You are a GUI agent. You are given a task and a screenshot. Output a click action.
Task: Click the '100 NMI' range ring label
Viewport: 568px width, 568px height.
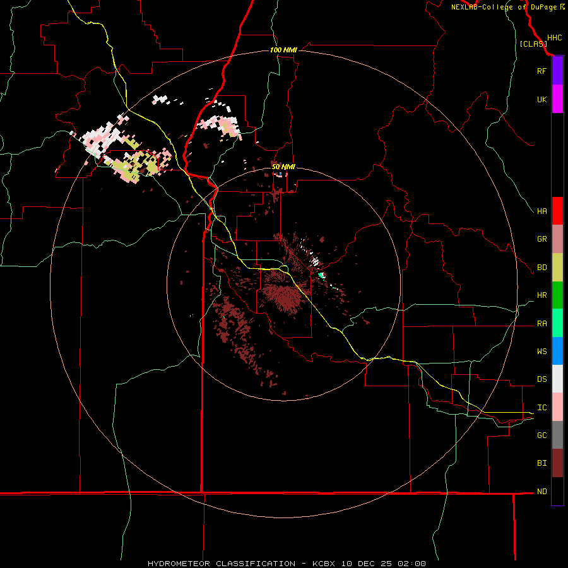point(283,50)
